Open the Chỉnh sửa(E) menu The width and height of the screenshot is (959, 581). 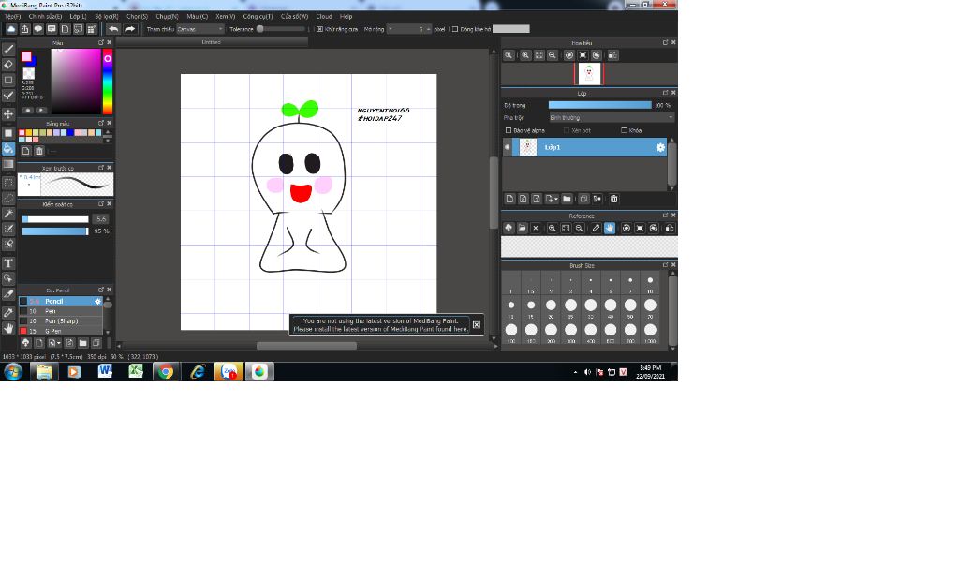click(x=45, y=17)
